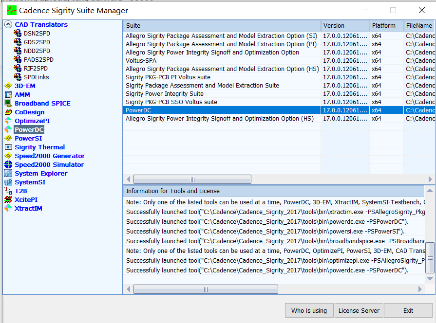Click the Speed2000 Simulator globe icon

pos(8,165)
